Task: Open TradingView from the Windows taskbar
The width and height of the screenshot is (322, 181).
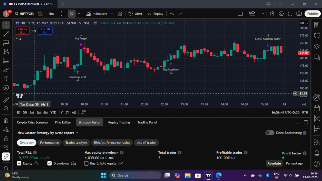Action: [x=208, y=175]
